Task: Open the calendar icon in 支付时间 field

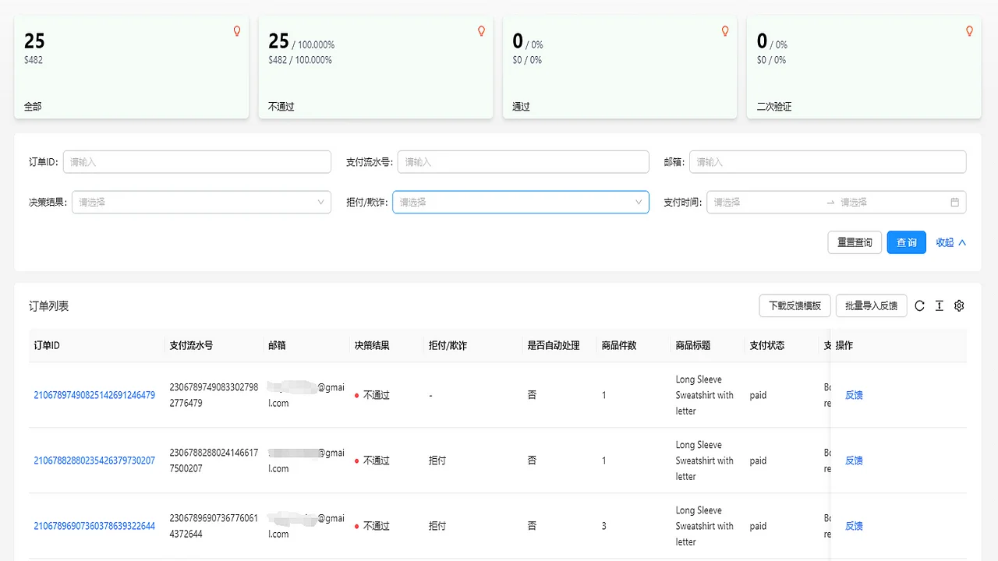Action: 954,202
